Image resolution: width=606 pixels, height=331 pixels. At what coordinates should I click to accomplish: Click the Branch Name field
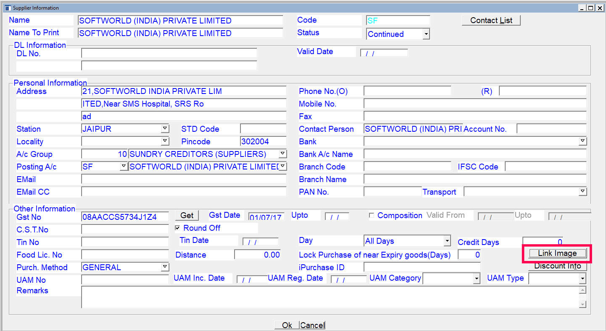point(475,179)
